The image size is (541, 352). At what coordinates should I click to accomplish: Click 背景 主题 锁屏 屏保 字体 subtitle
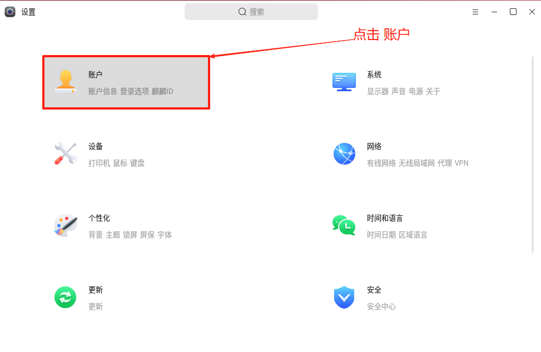[x=130, y=235]
